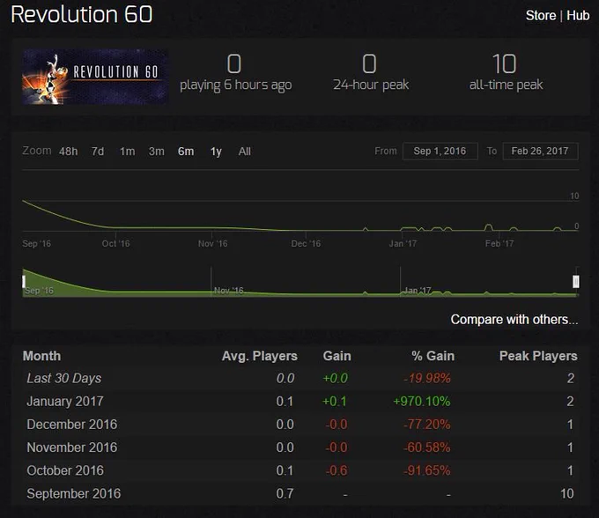Screen dimensions: 599x518
Task: Click the -19.98% gain value
Action: coord(427,378)
